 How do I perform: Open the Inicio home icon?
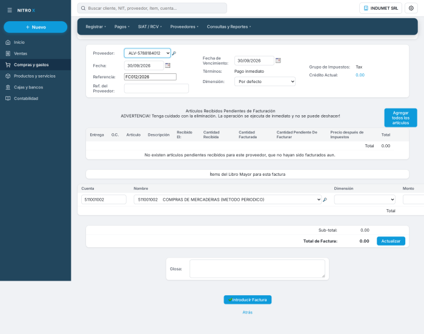point(8,42)
